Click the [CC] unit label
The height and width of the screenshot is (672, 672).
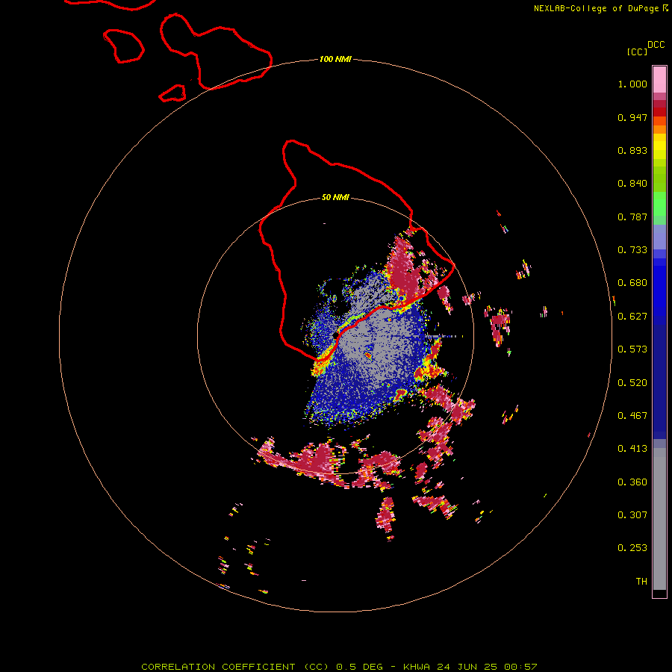tap(637, 52)
